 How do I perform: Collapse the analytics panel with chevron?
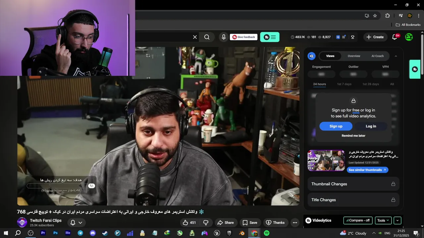[x=396, y=56]
